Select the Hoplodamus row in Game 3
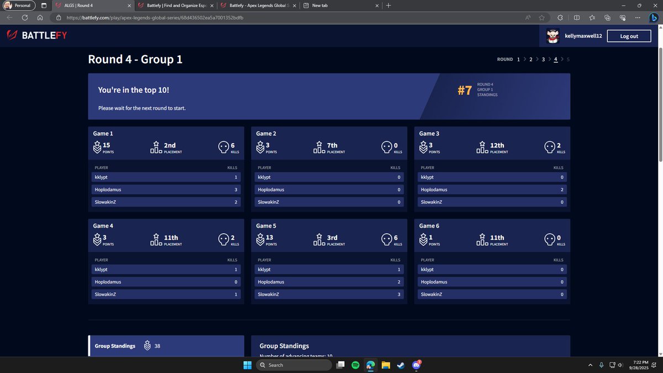This screenshot has width=663, height=373. [492, 190]
